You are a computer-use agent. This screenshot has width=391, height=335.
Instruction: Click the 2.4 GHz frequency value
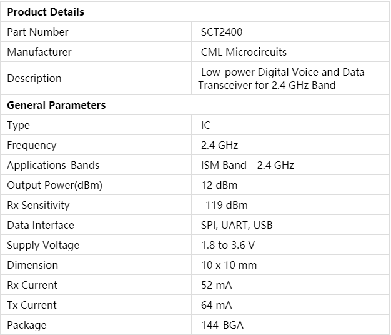click(x=219, y=145)
